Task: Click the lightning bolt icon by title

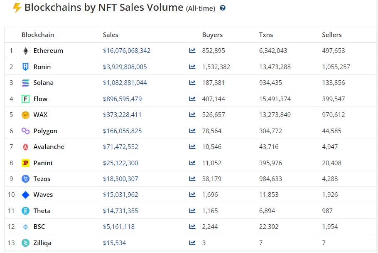Action: 17,8
